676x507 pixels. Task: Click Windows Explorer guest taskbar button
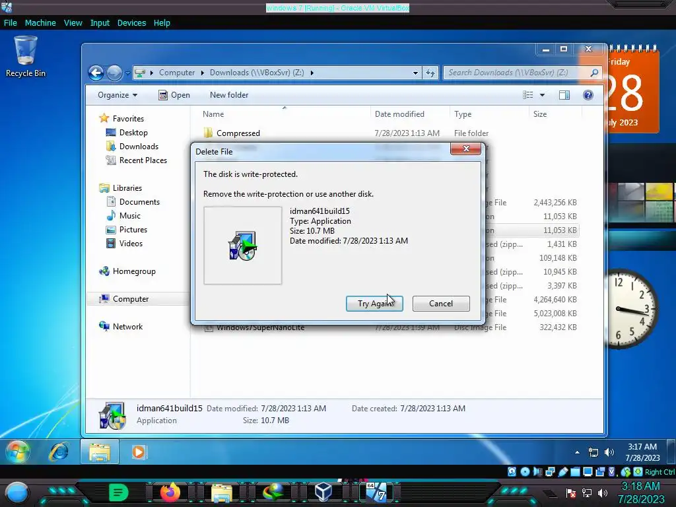pos(100,452)
